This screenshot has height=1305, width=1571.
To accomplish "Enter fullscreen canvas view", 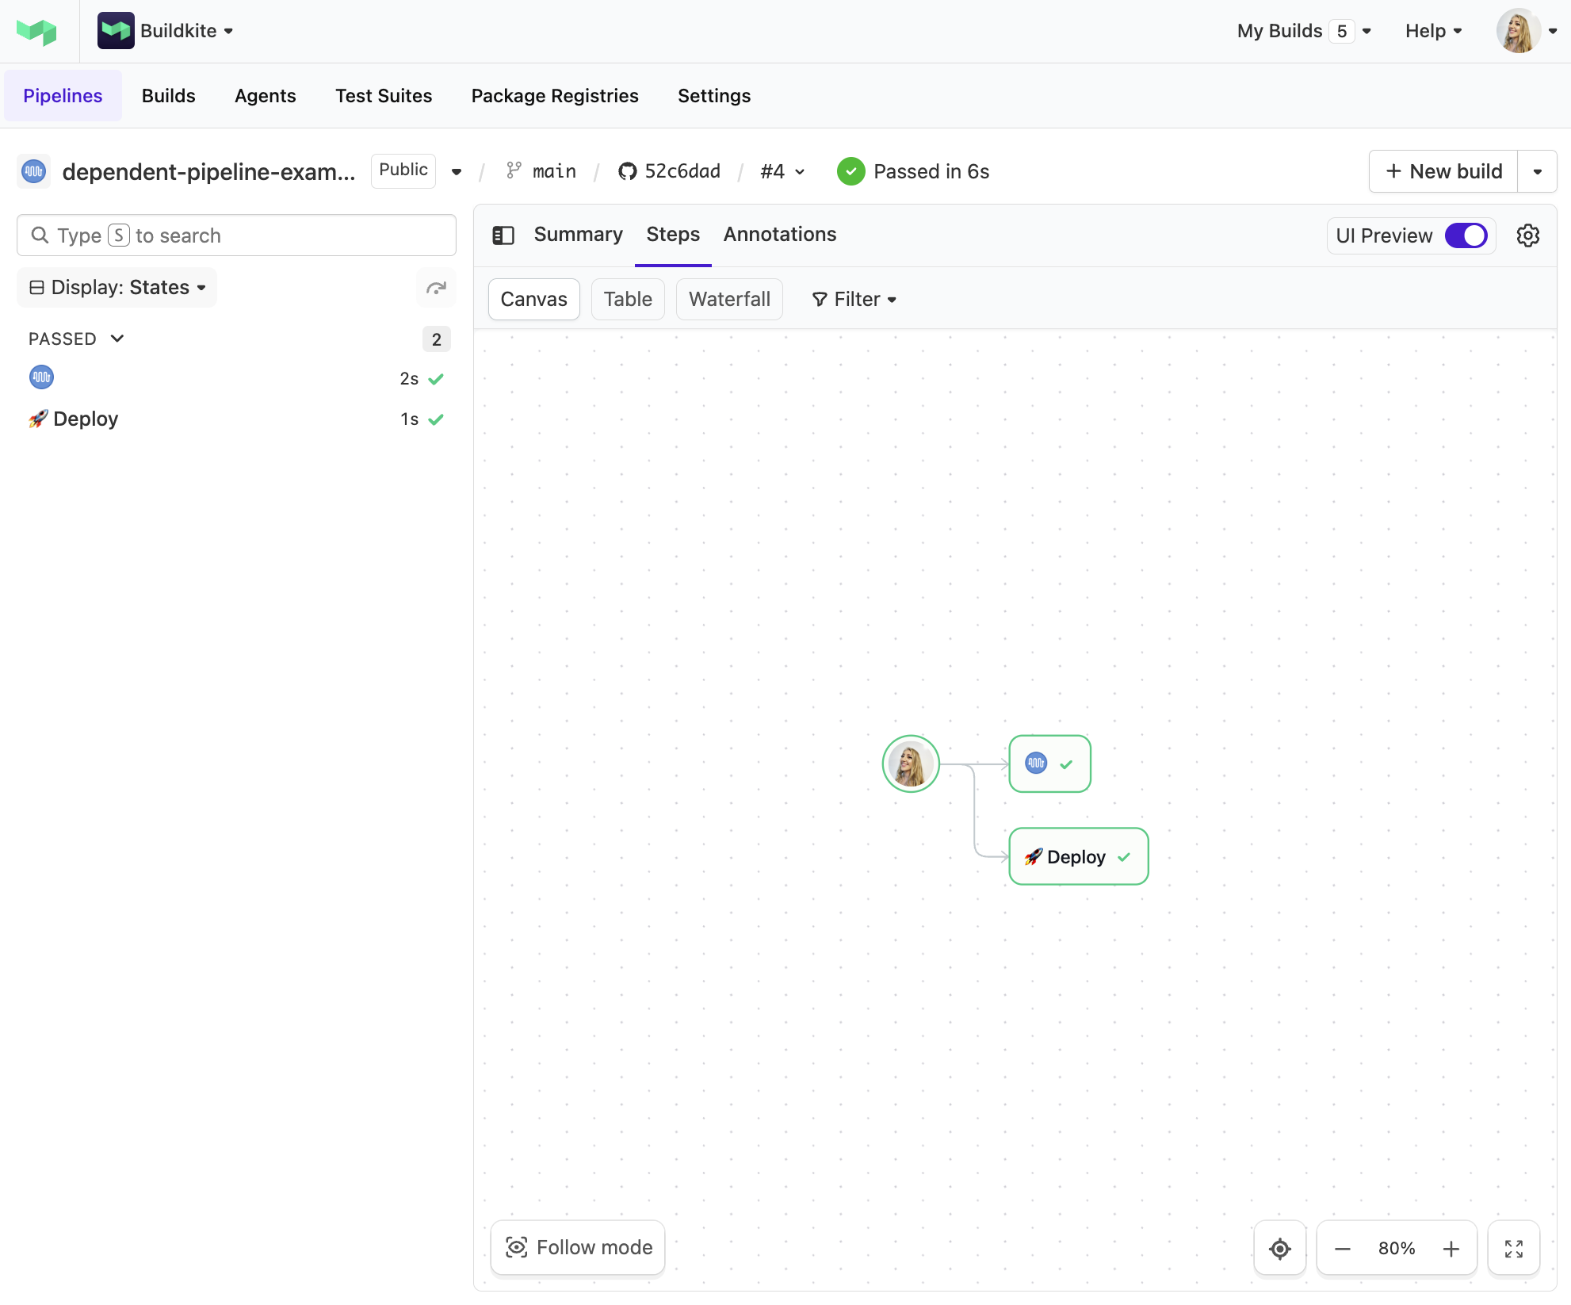I will click(1513, 1249).
